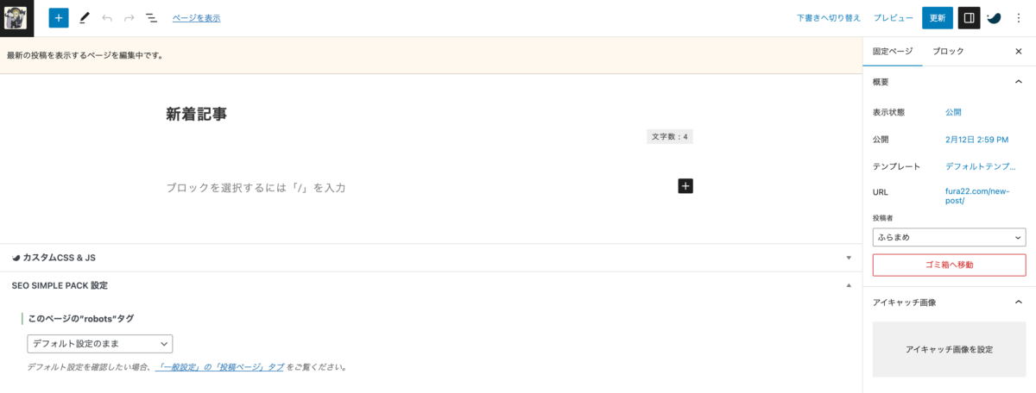The image size is (1036, 393).
Task: Click the undo arrow icon
Action: click(107, 17)
